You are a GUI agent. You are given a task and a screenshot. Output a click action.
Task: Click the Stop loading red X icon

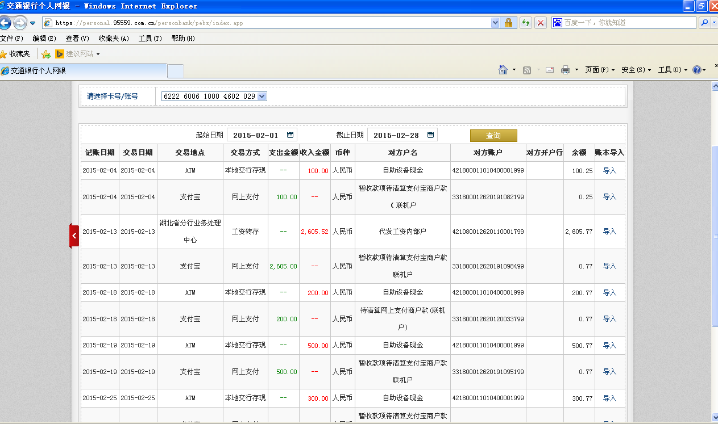541,23
